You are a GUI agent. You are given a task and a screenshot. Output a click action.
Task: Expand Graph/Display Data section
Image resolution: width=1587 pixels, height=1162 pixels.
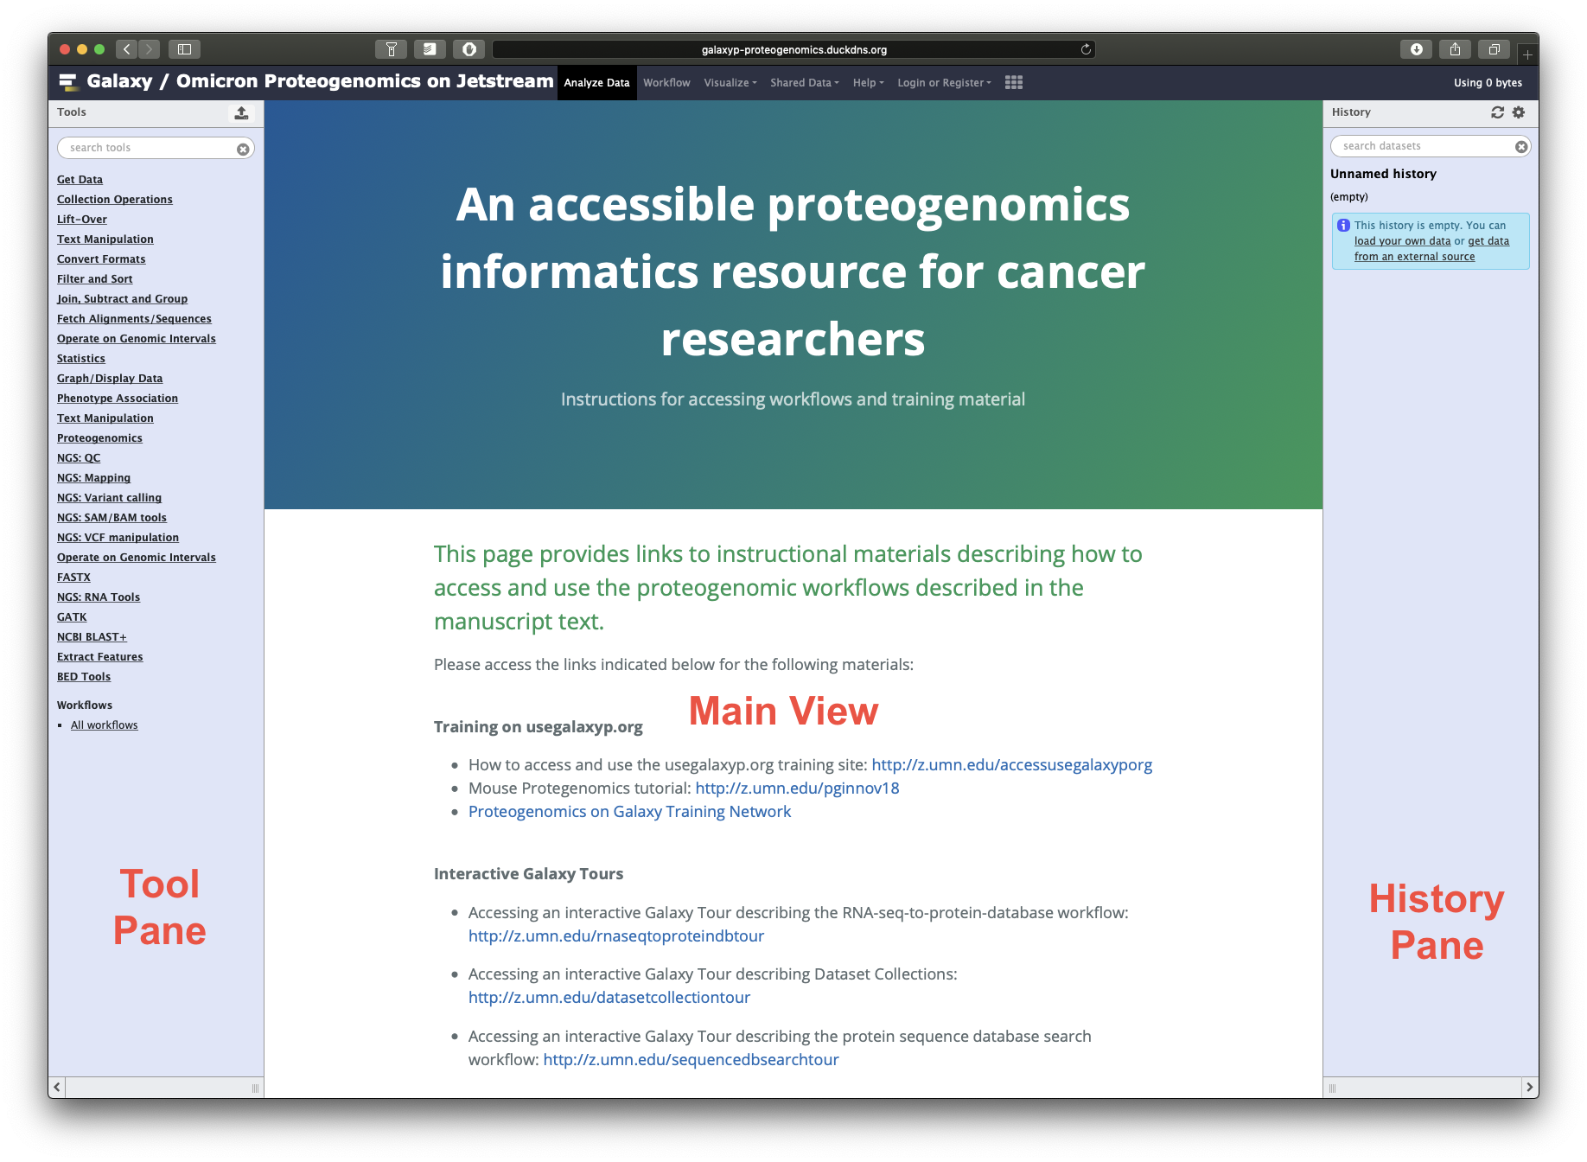(x=110, y=379)
